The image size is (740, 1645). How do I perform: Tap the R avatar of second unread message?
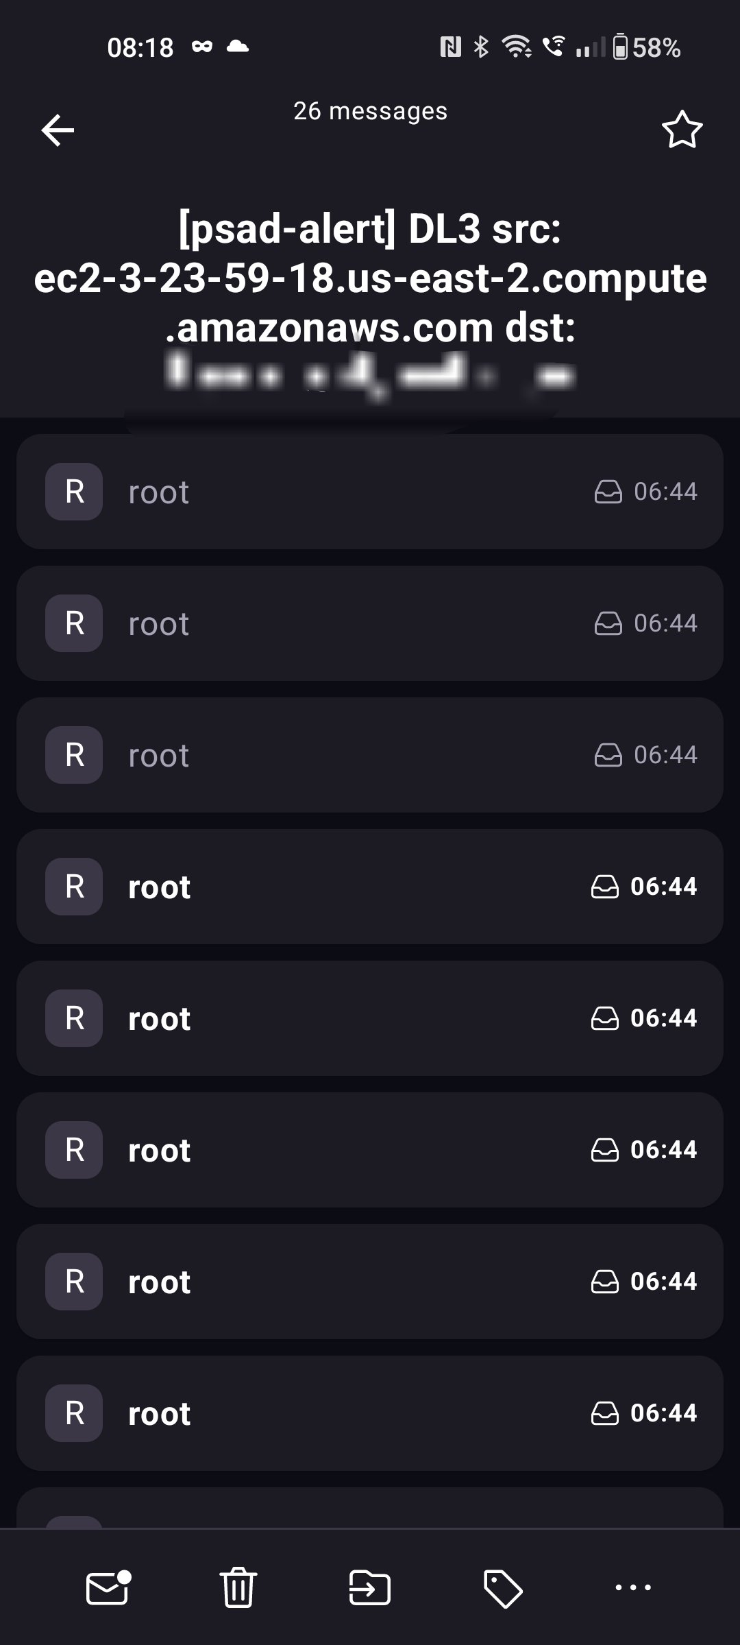[x=74, y=1018]
